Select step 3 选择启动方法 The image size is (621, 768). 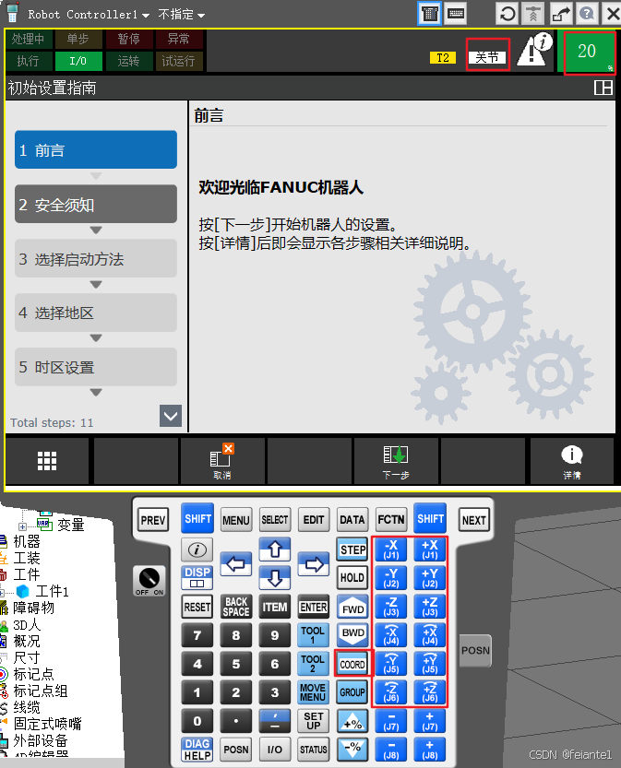pos(96,258)
